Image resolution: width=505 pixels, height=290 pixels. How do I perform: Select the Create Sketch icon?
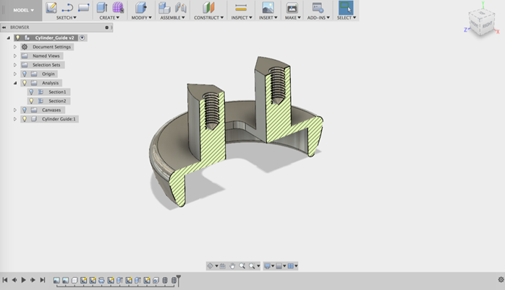point(51,7)
